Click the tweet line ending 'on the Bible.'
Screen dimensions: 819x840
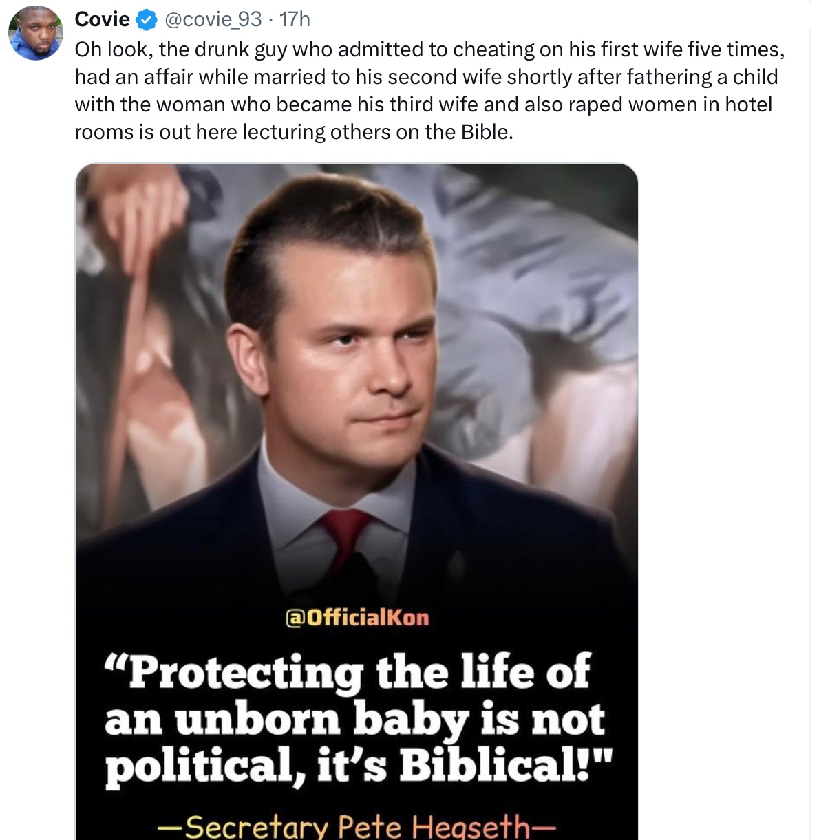pos(294,131)
